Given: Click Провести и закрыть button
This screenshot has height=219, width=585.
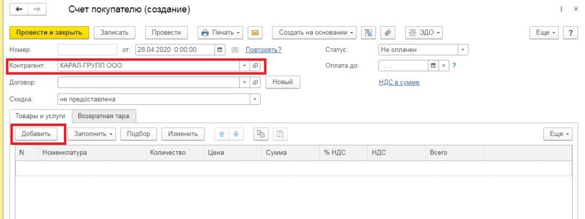Looking at the screenshot, I should 49,33.
